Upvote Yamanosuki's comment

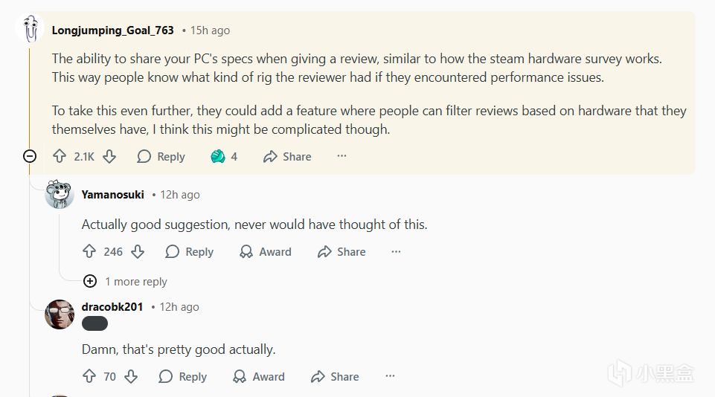pyautogui.click(x=89, y=252)
